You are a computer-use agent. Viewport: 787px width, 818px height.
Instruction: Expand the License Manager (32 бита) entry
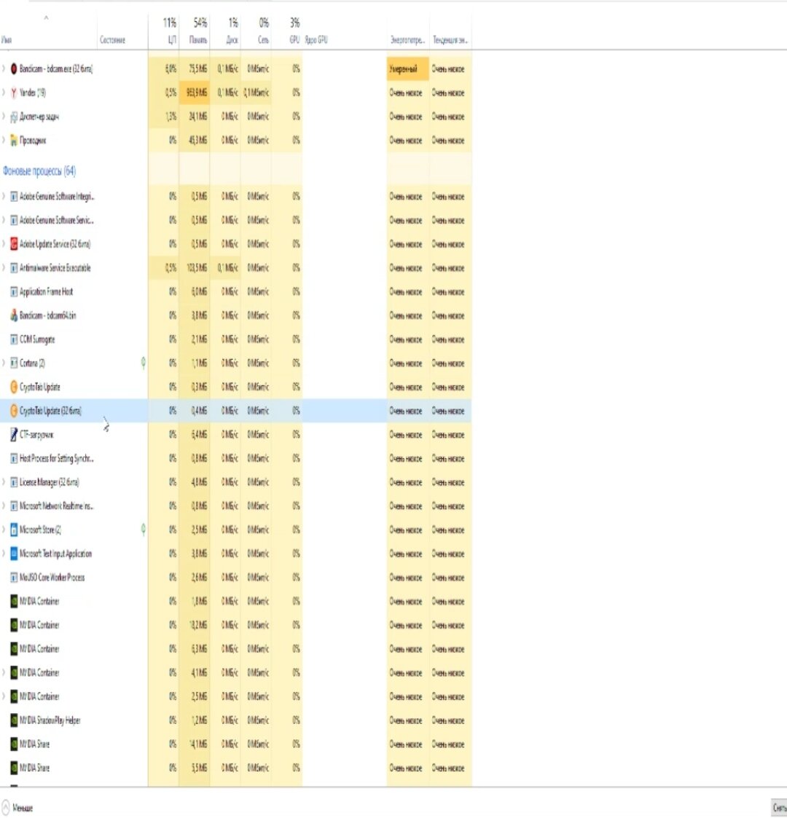click(x=4, y=482)
